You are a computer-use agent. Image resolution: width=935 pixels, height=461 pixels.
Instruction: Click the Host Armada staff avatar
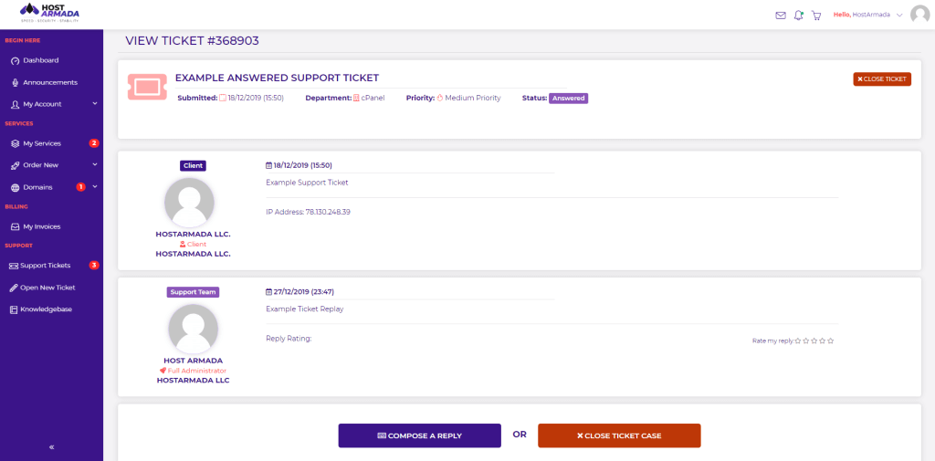[x=194, y=329]
